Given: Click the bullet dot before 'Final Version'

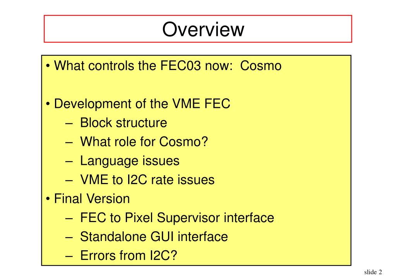Looking at the screenshot, I should pyautogui.click(x=48, y=199).
